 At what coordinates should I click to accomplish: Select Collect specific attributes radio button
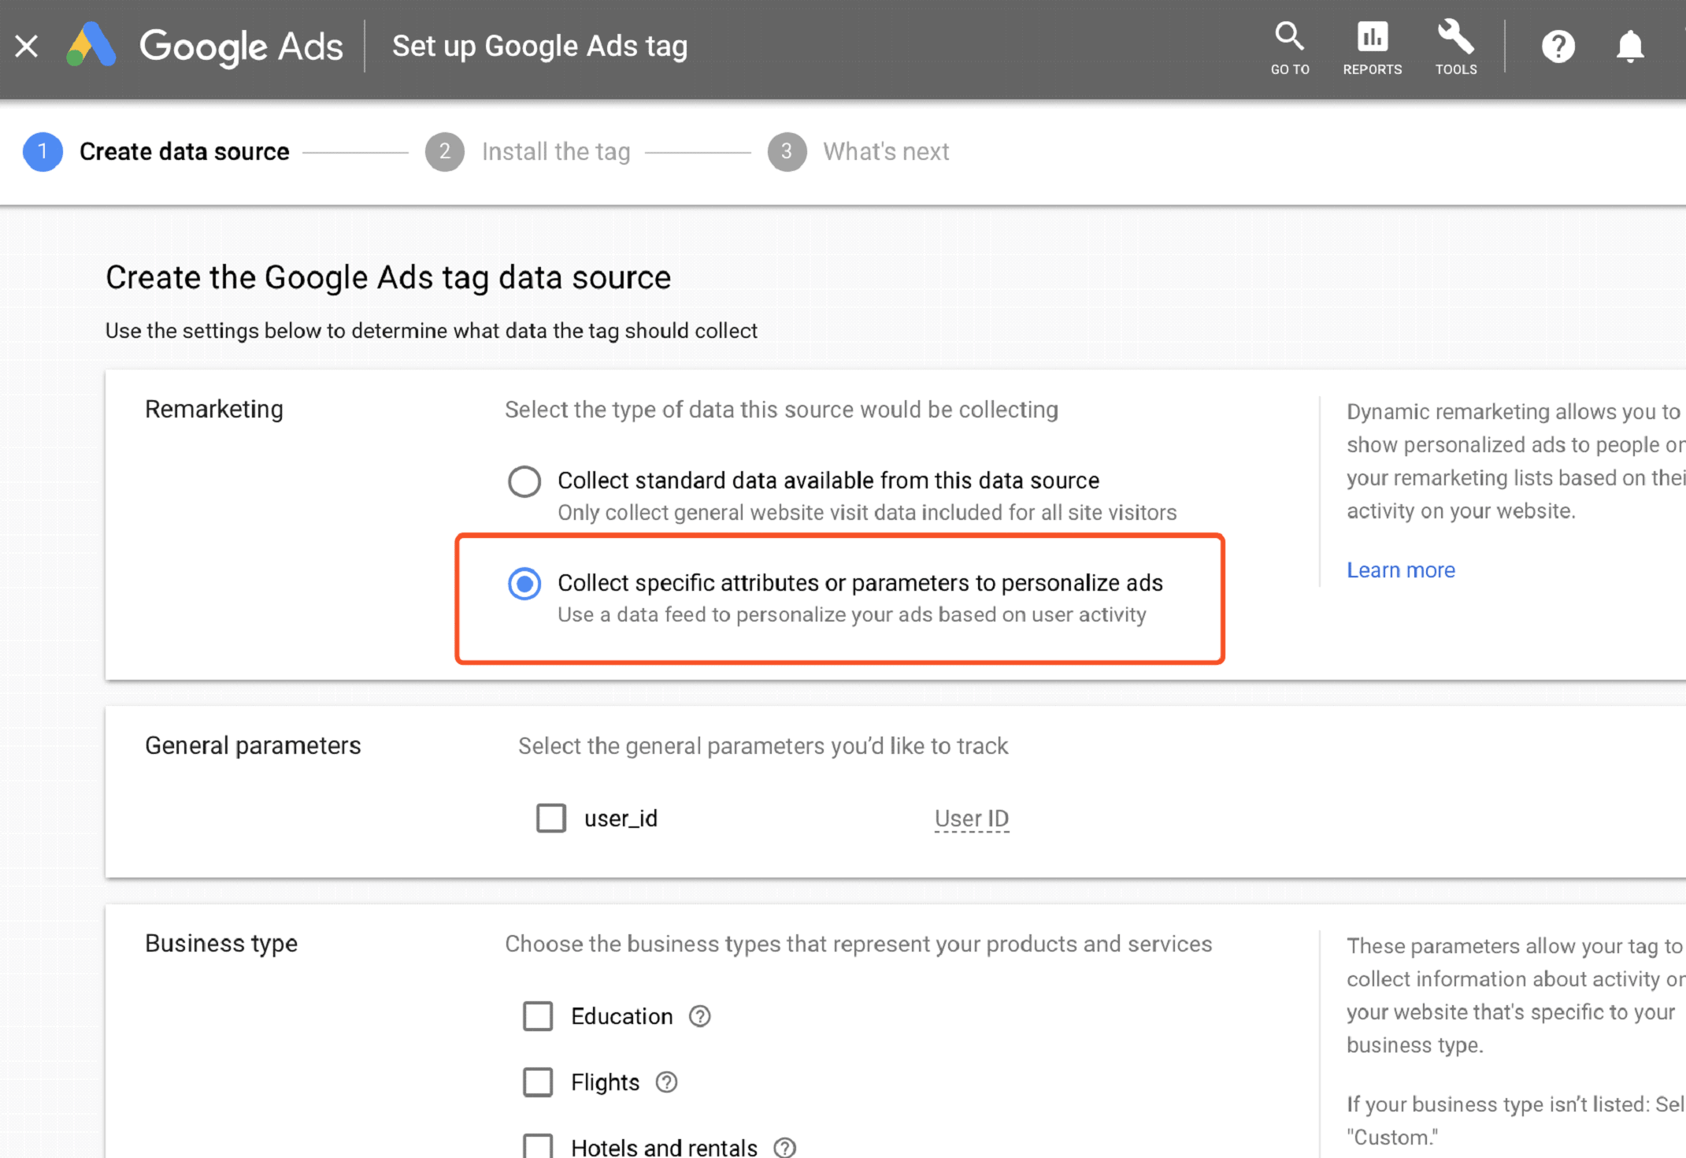click(x=524, y=583)
